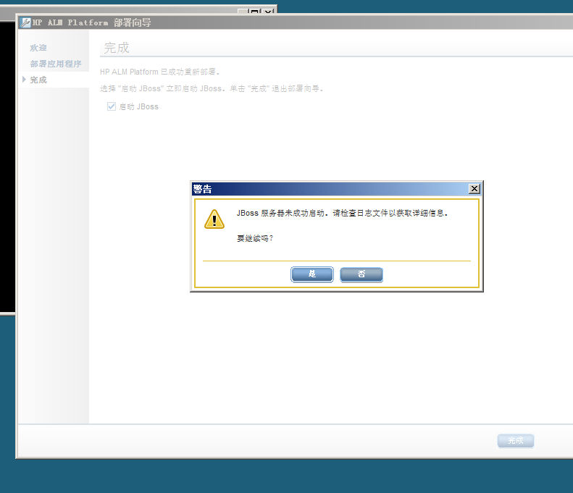Maximize the background window behind the wizard

pos(255,11)
